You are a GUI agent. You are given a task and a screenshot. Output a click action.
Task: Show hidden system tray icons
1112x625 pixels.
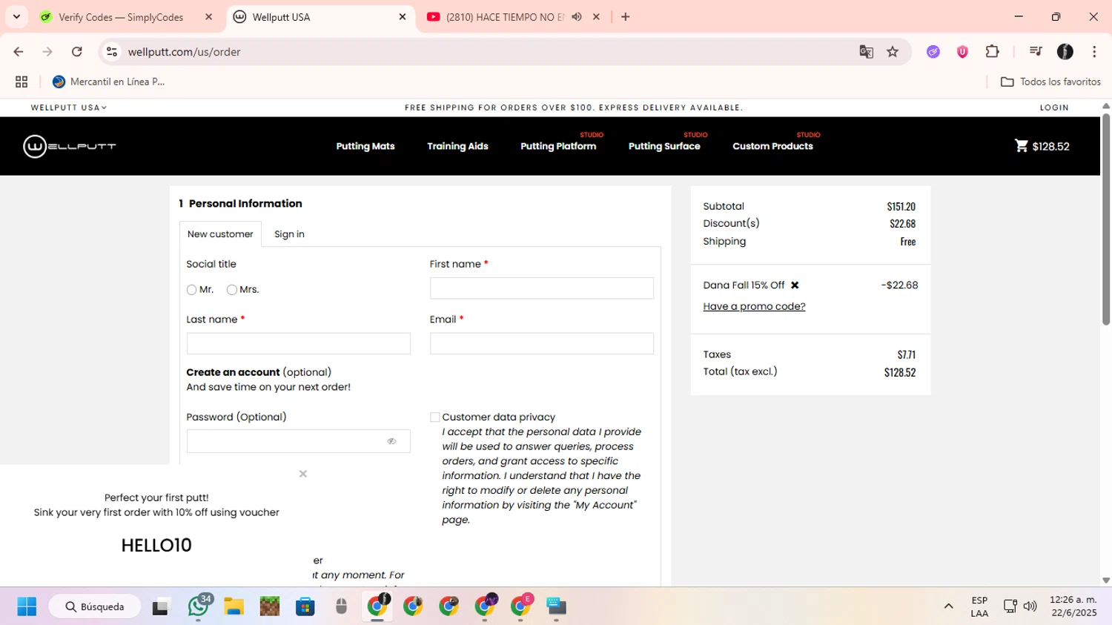tap(948, 606)
